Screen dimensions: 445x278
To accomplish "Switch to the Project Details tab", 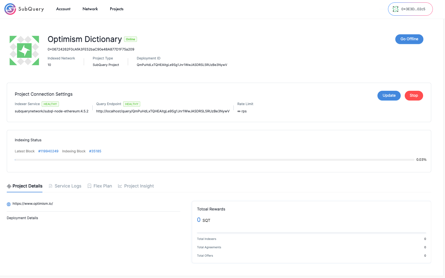I will [x=25, y=186].
